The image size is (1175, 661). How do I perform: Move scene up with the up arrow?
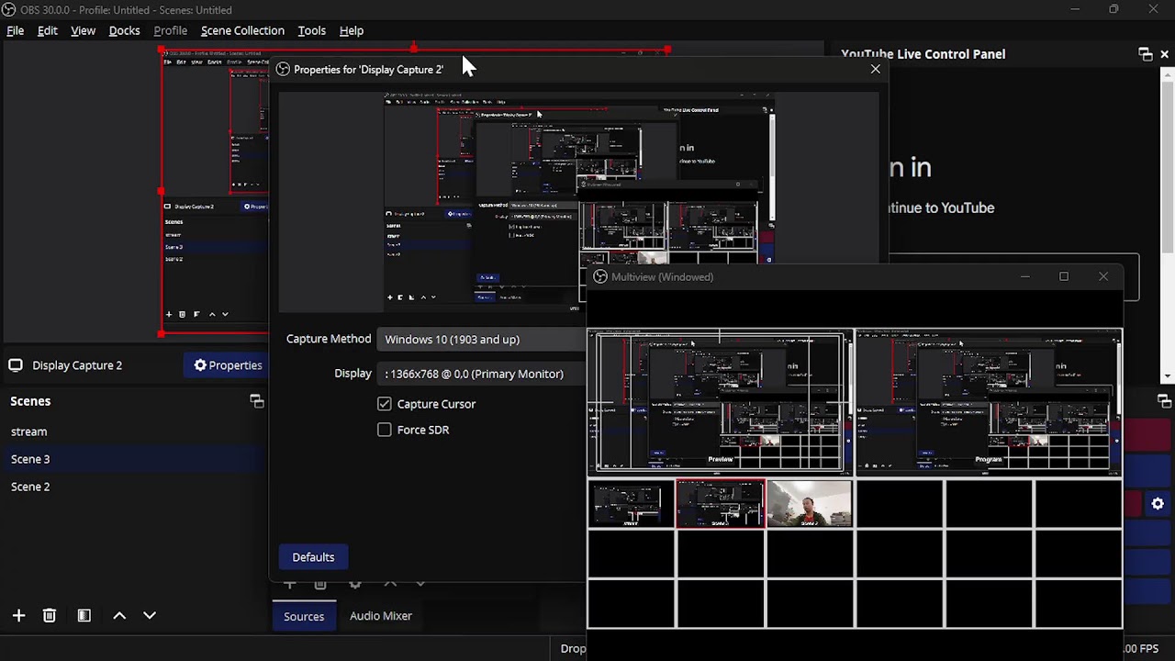pyautogui.click(x=119, y=616)
